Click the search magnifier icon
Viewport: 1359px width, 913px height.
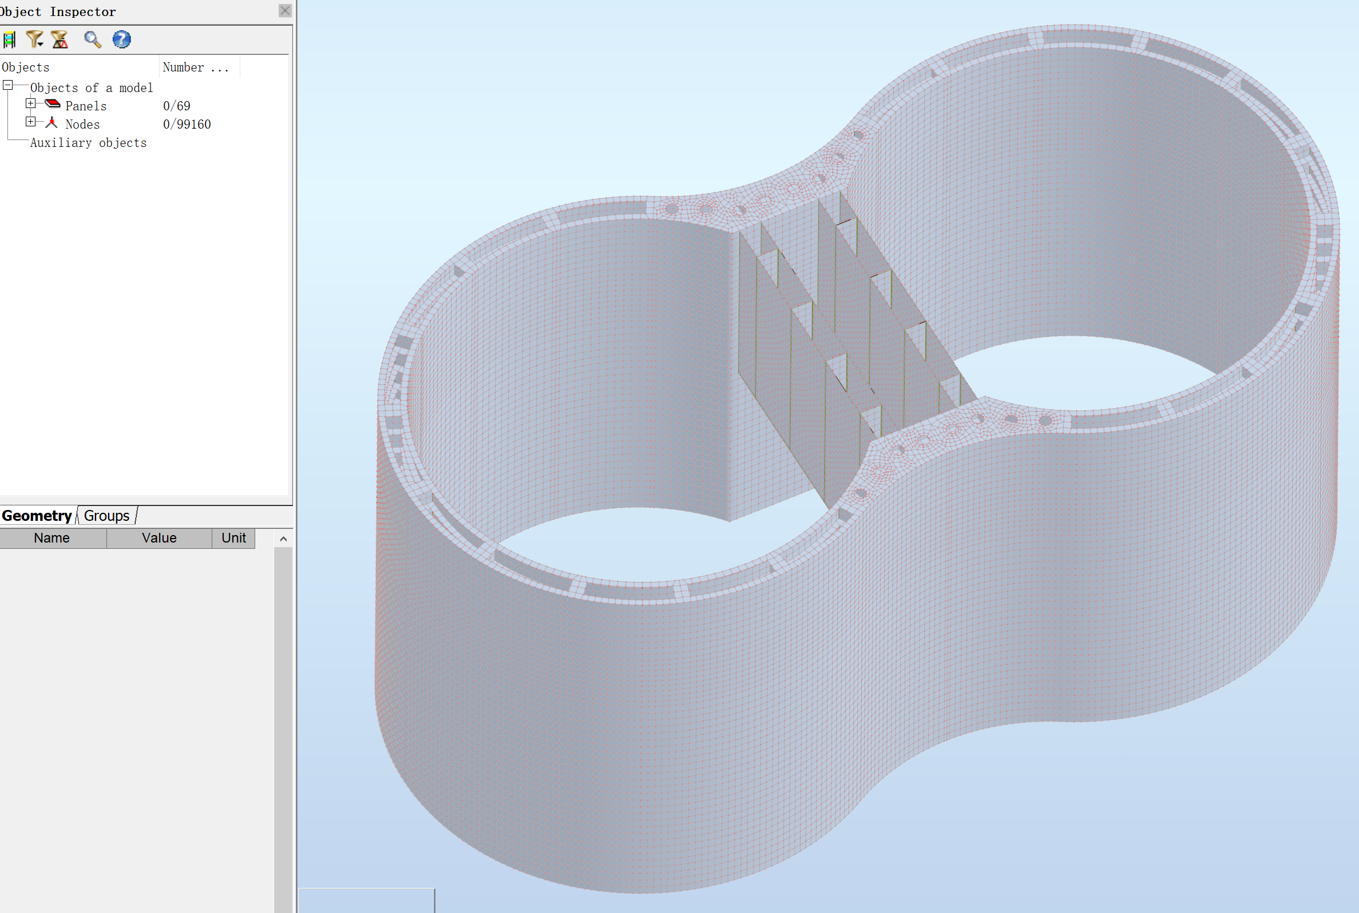tap(93, 39)
